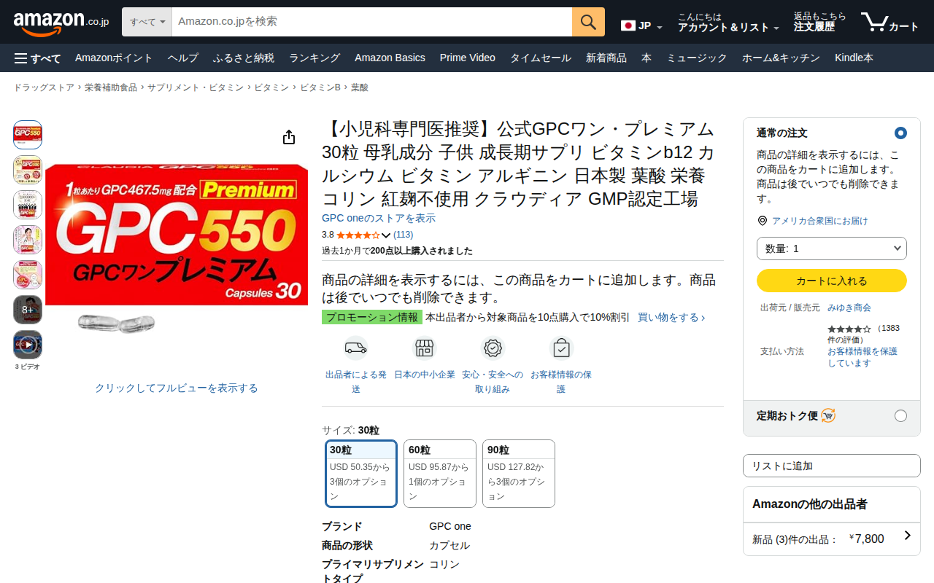Open Kindle本 in the nav bar
This screenshot has height=583, width=934.
[854, 58]
